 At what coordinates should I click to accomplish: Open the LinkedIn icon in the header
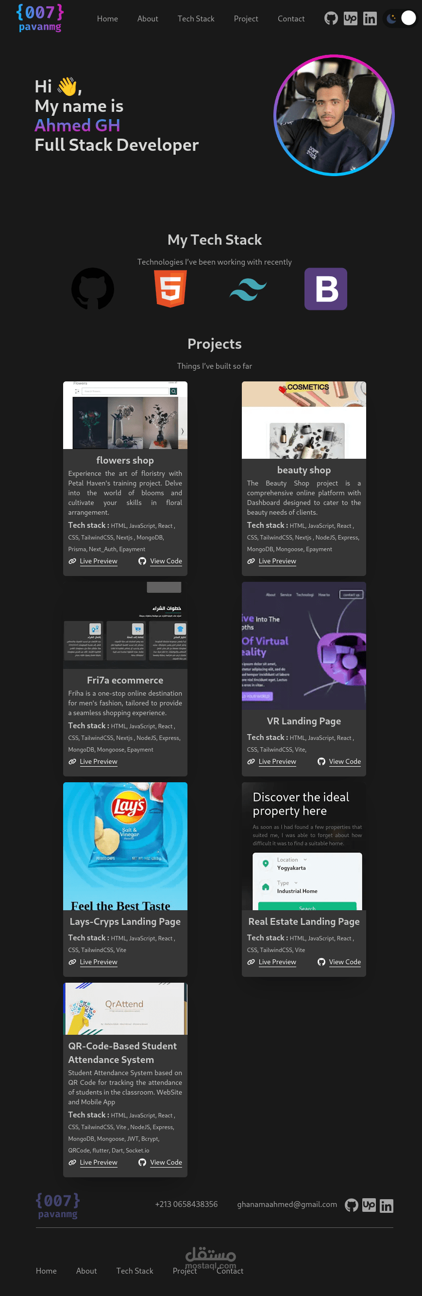(370, 18)
